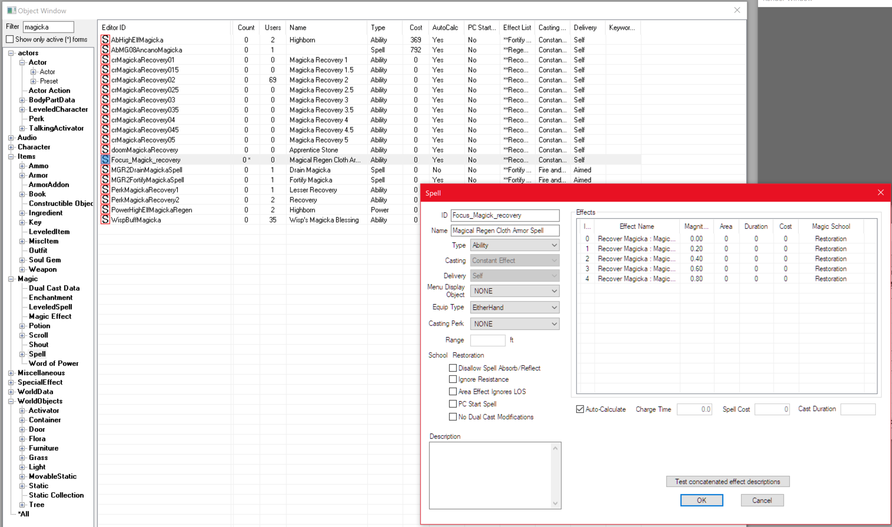Click the spell icon beside doomMagickaRecovery
The width and height of the screenshot is (892, 527).
pyautogui.click(x=105, y=150)
